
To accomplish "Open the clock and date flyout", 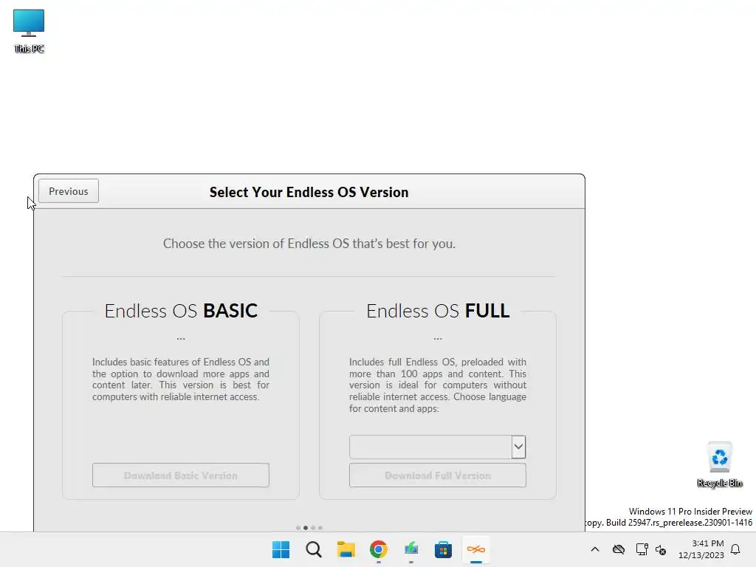I will tap(701, 549).
